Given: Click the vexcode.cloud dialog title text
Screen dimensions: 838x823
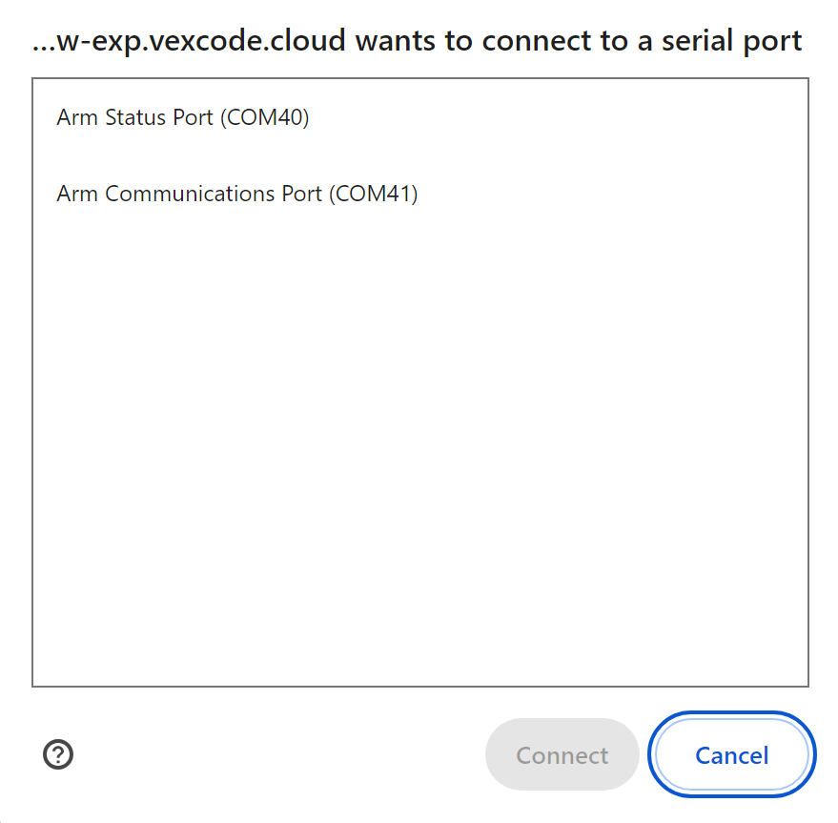Looking at the screenshot, I should [x=419, y=40].
